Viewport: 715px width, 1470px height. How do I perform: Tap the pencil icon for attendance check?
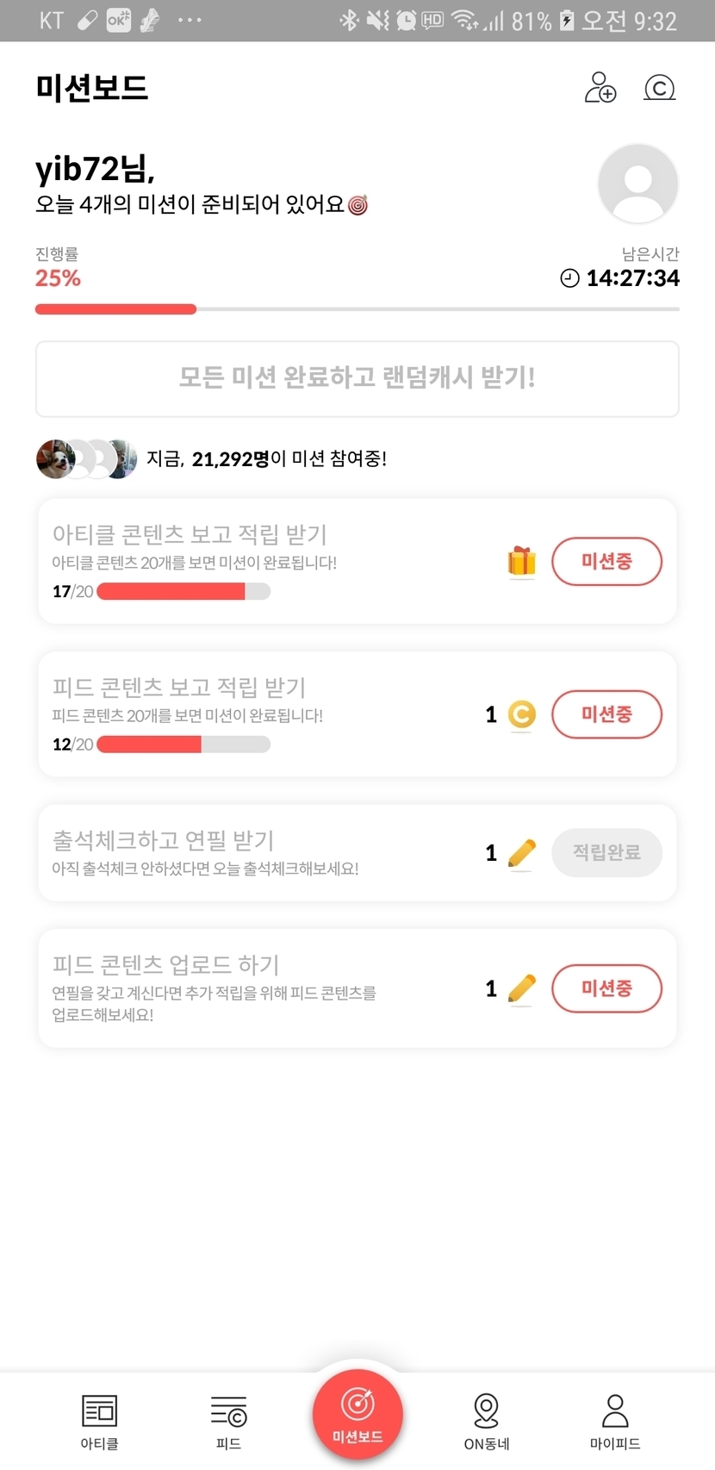(x=521, y=853)
